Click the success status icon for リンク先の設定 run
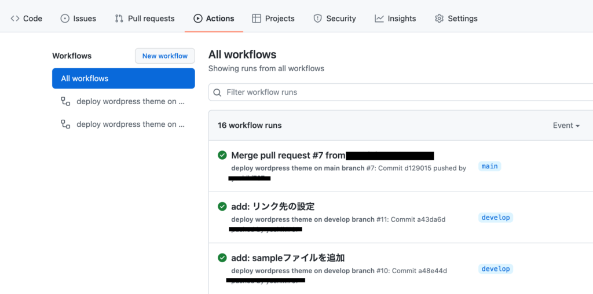The image size is (593, 294). click(222, 207)
